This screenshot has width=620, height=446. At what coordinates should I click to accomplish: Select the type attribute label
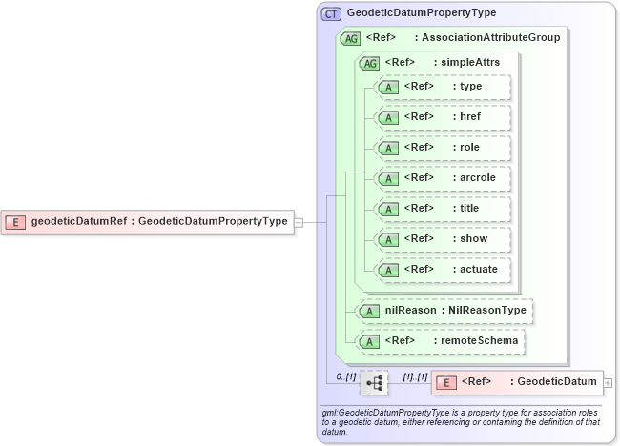pyautogui.click(x=443, y=86)
